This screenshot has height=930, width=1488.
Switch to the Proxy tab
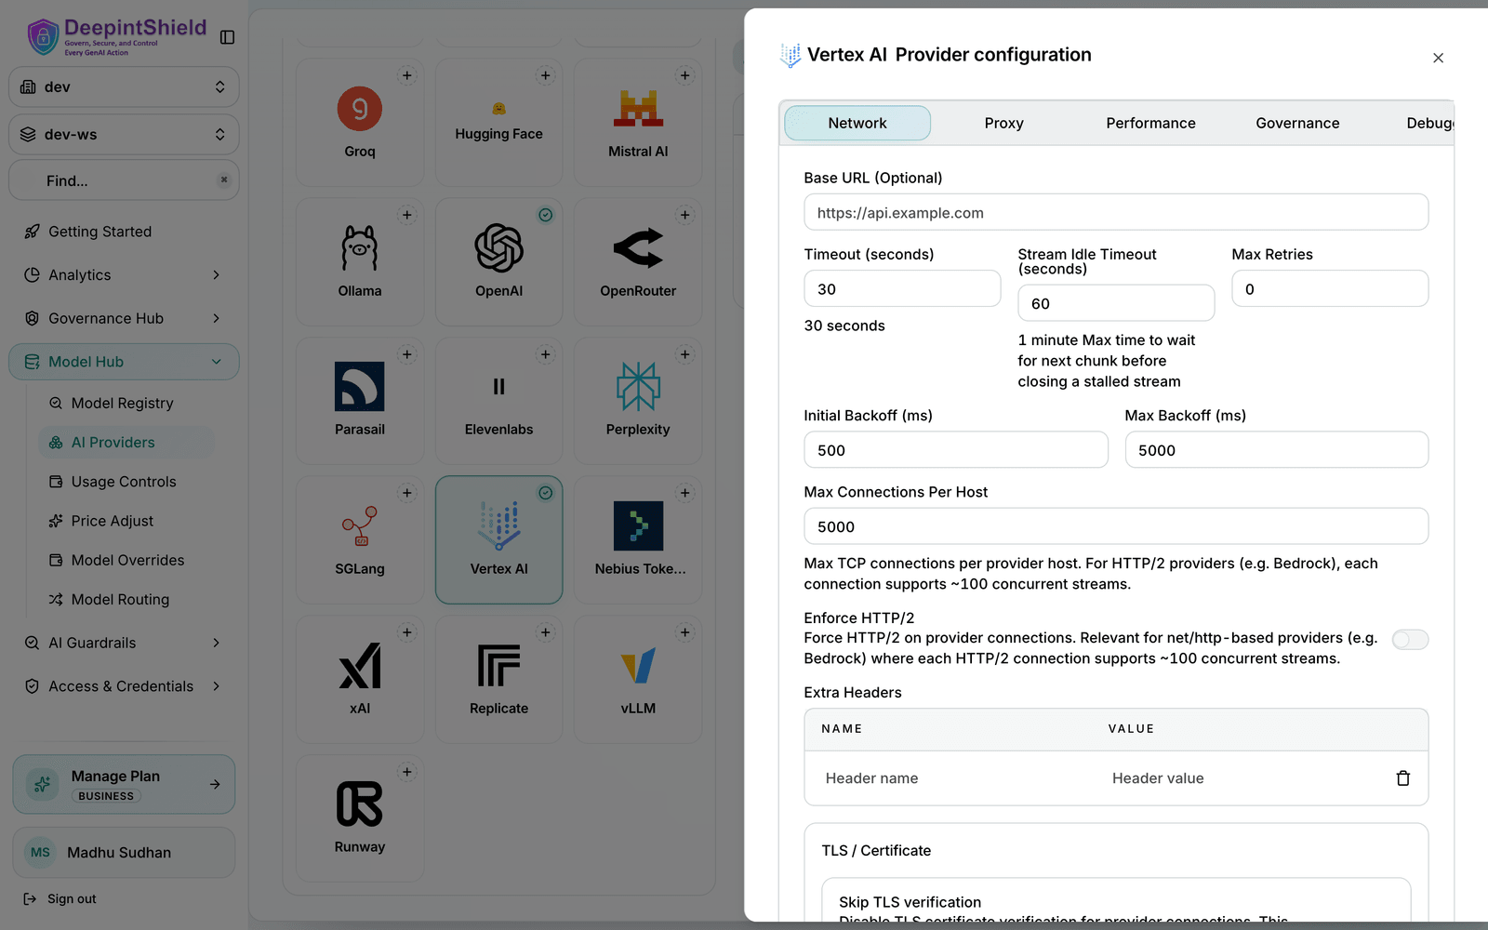click(1003, 123)
